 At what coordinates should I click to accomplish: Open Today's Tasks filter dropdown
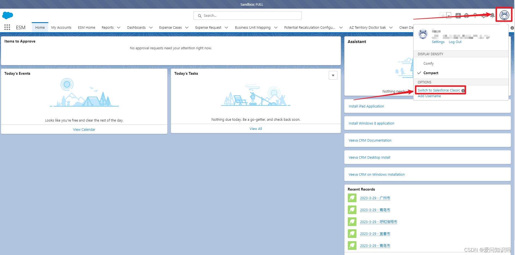click(333, 75)
